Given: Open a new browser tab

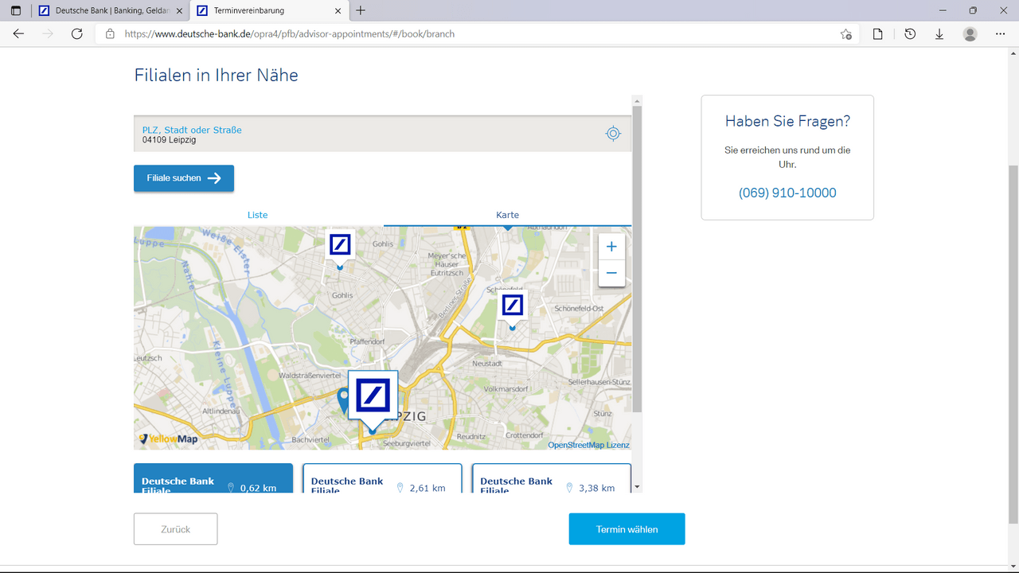Looking at the screenshot, I should pyautogui.click(x=361, y=11).
